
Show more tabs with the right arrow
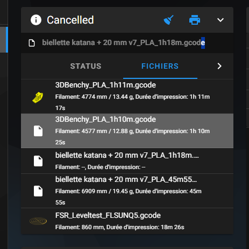[x=219, y=66]
